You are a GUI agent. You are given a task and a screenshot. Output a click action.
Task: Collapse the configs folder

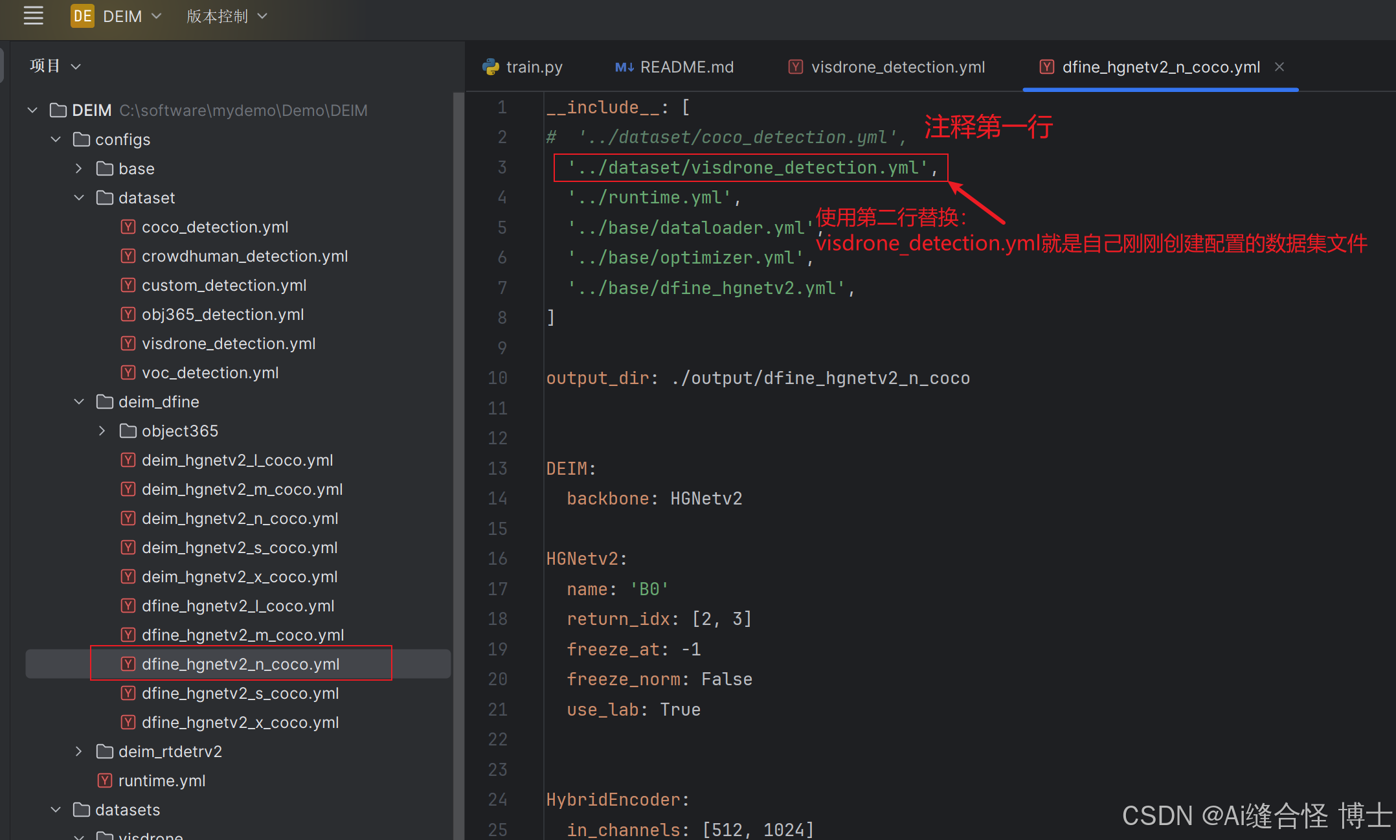point(56,139)
